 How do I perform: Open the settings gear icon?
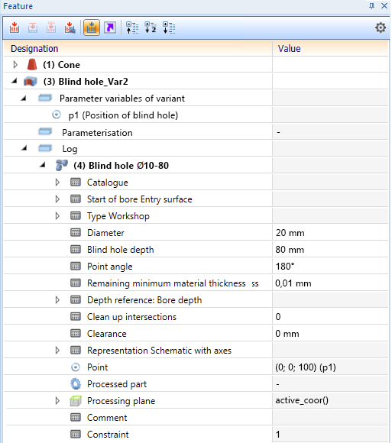tap(381, 27)
